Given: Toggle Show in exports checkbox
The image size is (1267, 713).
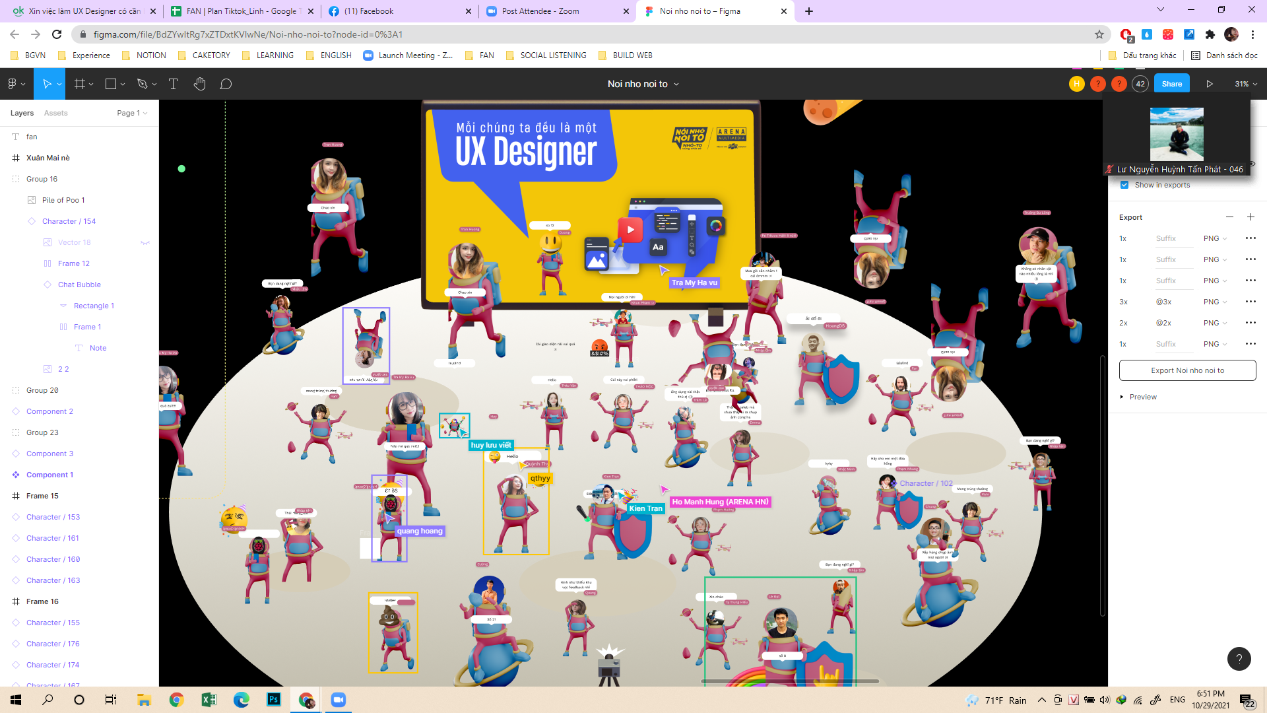Looking at the screenshot, I should pos(1124,185).
